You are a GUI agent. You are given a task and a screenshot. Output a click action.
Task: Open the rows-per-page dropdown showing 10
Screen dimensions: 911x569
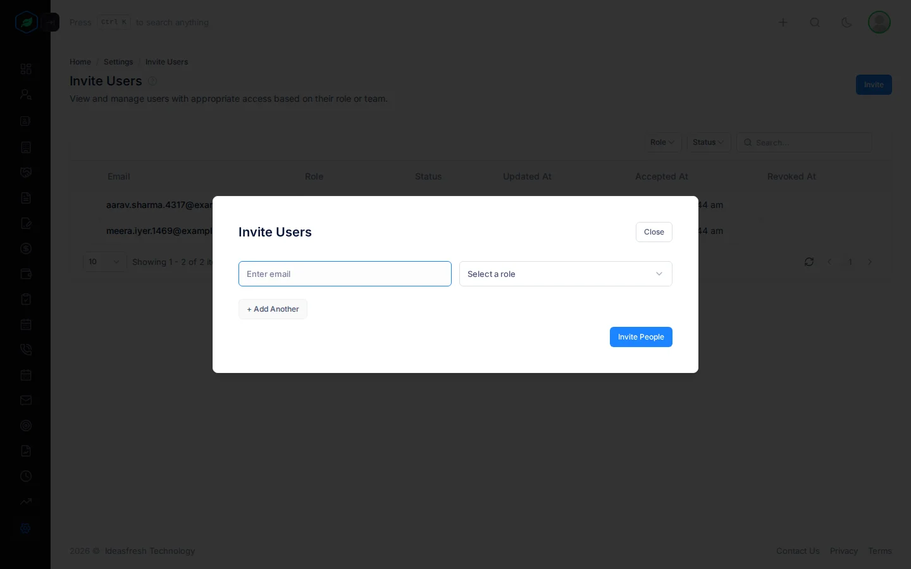tap(105, 262)
